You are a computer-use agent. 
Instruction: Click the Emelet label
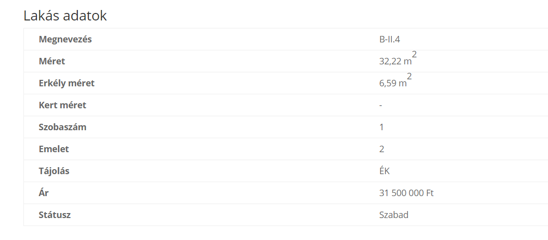54,149
